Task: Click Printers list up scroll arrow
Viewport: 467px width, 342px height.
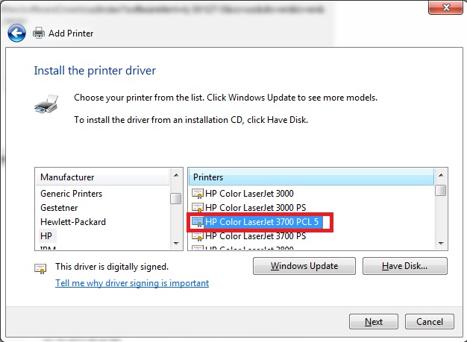Action: pos(441,175)
